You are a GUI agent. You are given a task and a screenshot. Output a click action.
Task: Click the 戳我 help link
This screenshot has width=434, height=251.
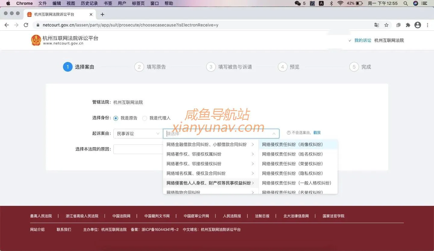click(x=317, y=132)
